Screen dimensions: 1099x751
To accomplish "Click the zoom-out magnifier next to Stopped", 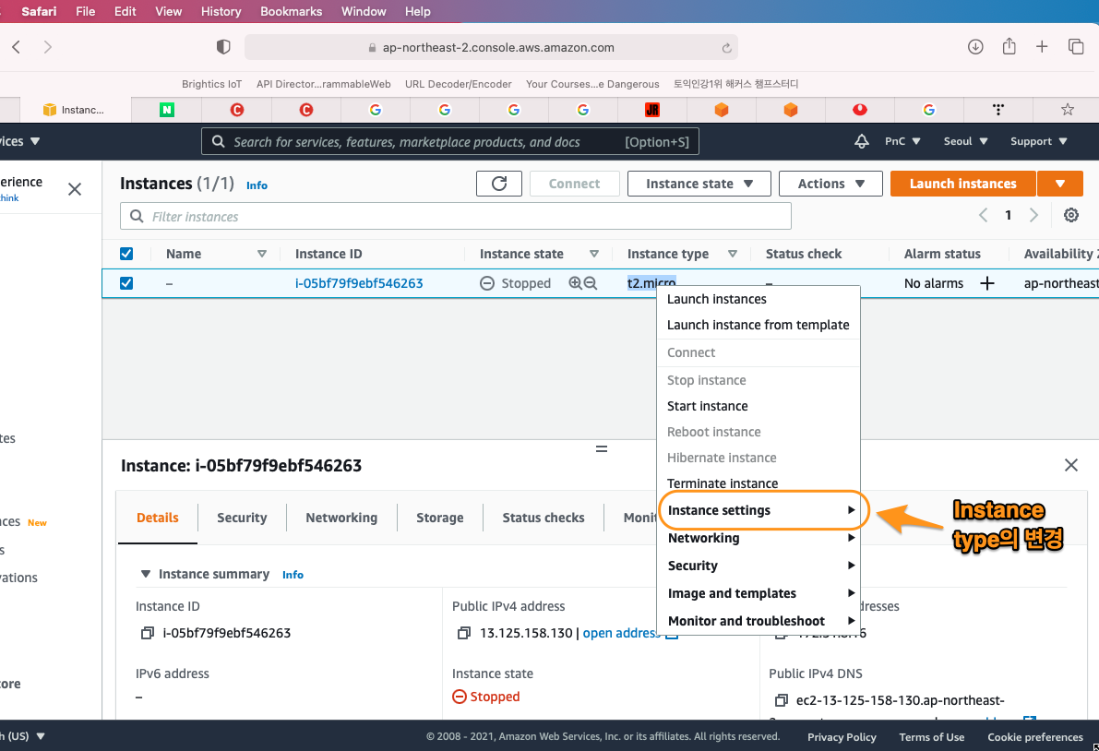I will point(591,283).
